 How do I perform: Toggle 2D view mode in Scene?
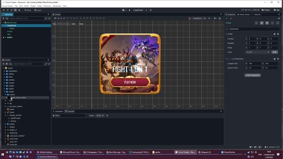coord(55,18)
